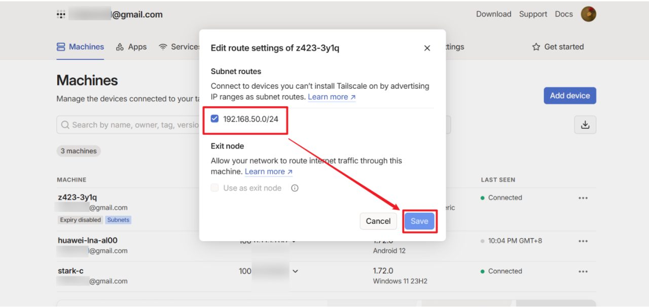Open the user profile avatar
The width and height of the screenshot is (649, 307).
point(588,14)
